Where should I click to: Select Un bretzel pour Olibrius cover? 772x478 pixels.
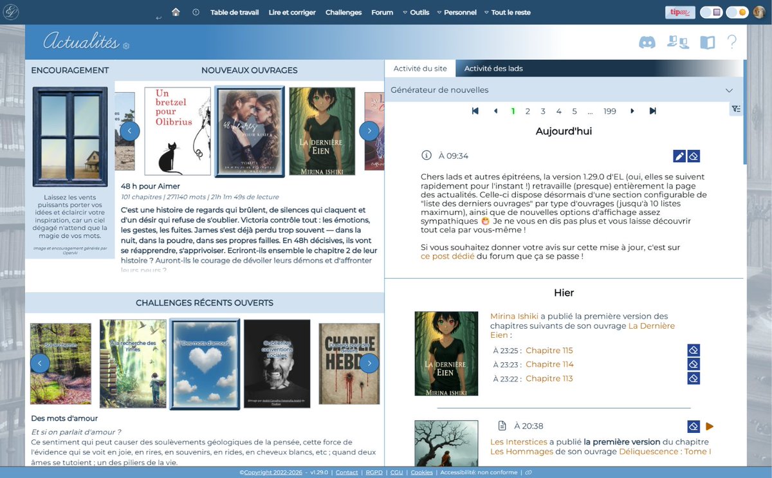coord(178,131)
